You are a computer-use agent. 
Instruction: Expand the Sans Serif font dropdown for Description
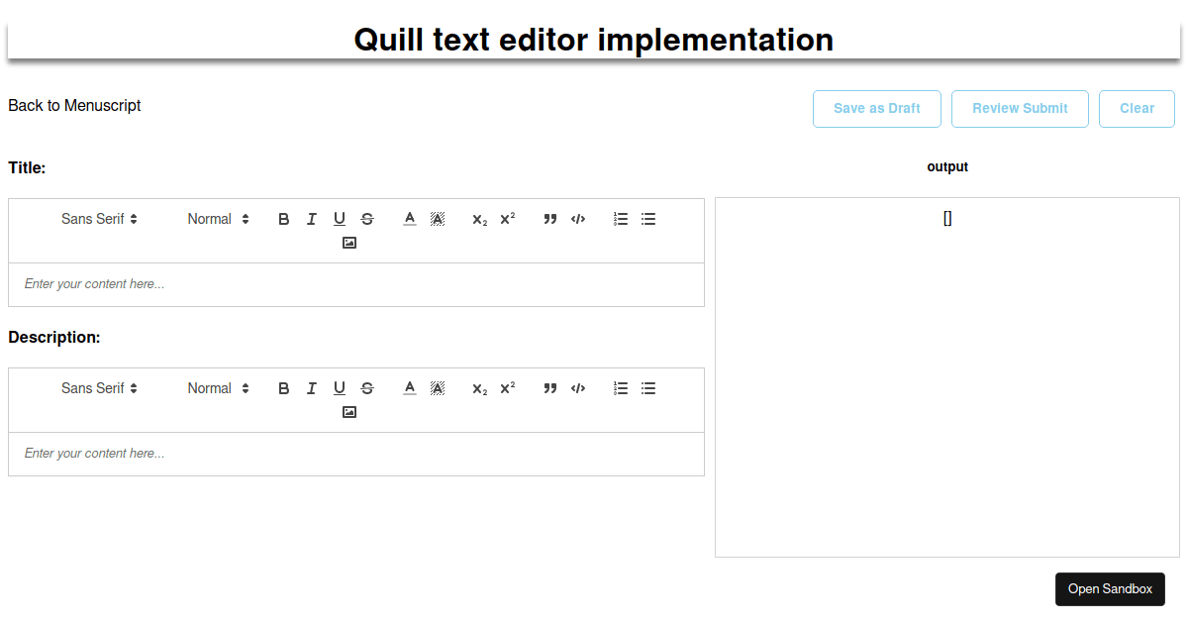point(99,388)
